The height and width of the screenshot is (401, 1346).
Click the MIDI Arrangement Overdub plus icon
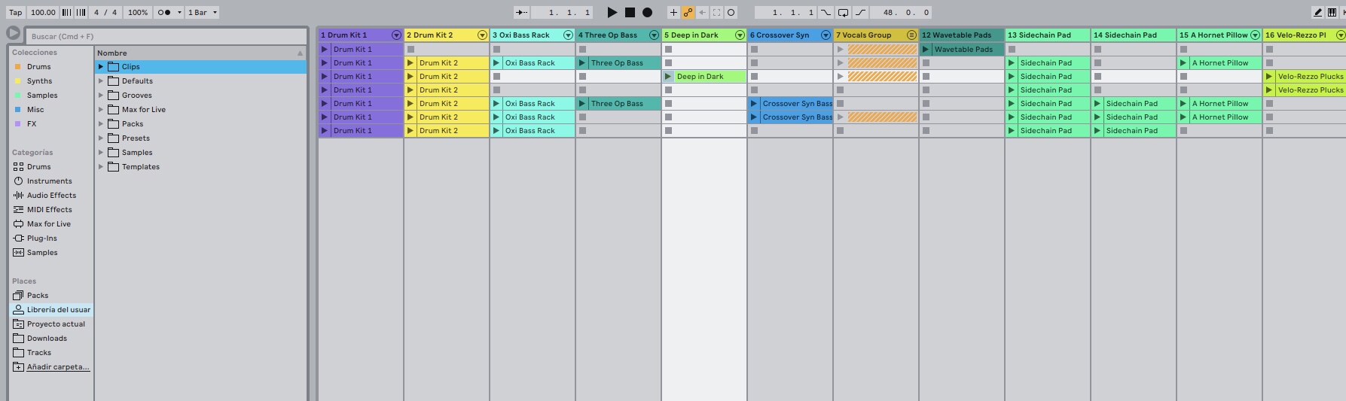[x=673, y=12]
